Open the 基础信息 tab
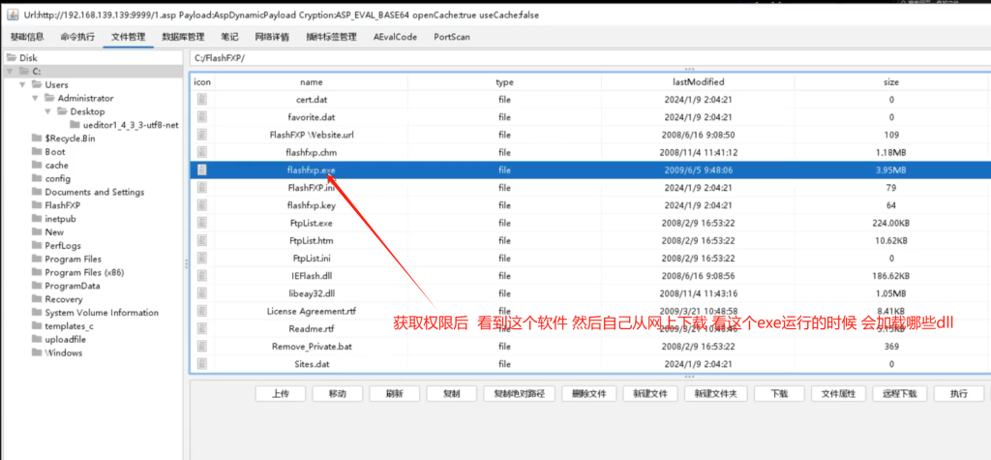The width and height of the screenshot is (991, 460). click(27, 37)
